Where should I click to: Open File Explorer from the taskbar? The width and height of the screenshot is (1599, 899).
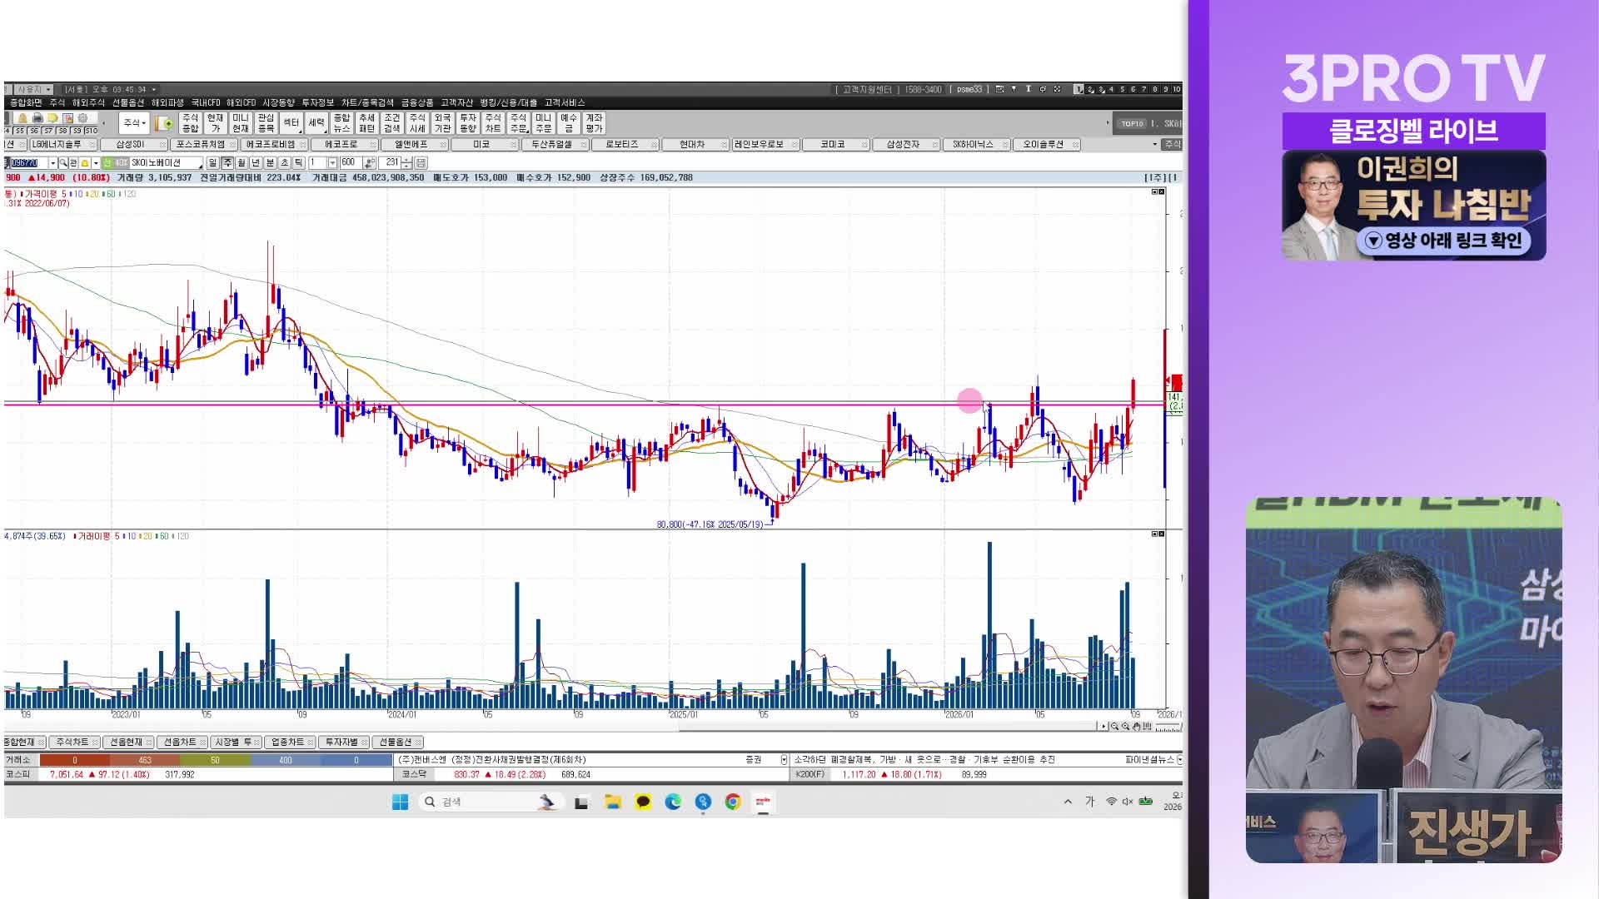pyautogui.click(x=613, y=802)
